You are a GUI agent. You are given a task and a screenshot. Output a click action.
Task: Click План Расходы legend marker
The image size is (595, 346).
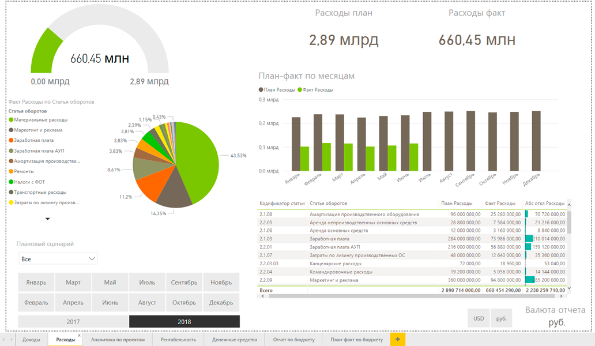[x=261, y=90]
